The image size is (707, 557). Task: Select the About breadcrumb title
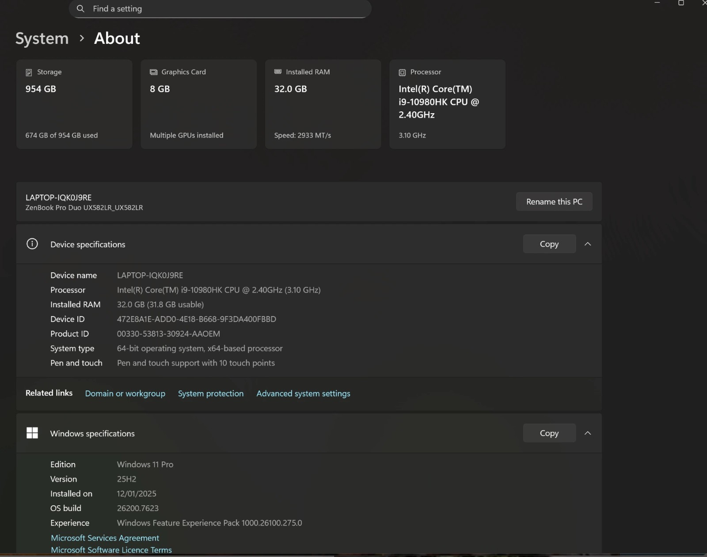click(x=117, y=38)
